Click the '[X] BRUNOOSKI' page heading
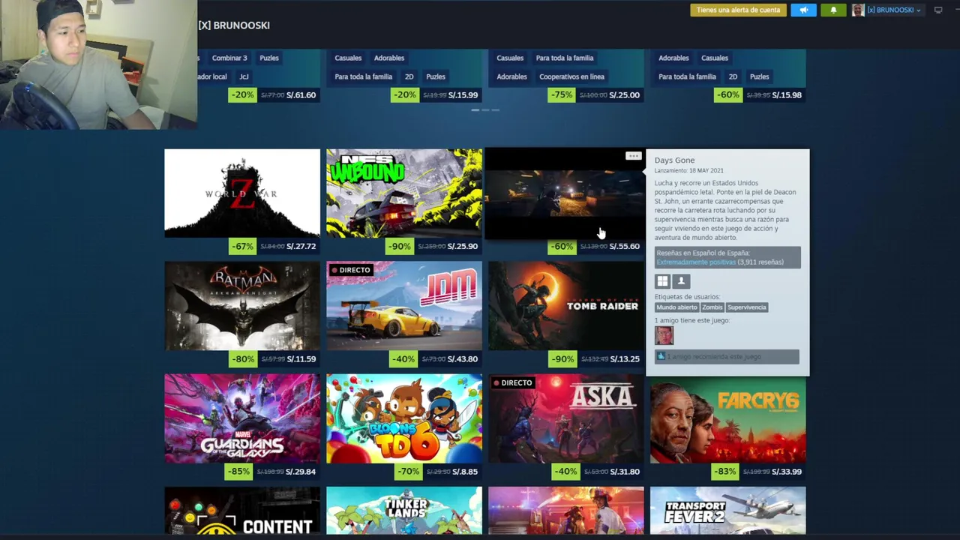 (x=234, y=25)
